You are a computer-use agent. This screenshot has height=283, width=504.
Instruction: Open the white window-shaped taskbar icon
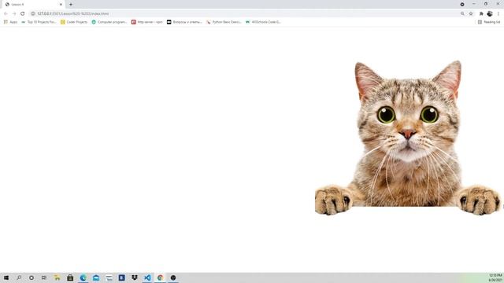[109, 277]
